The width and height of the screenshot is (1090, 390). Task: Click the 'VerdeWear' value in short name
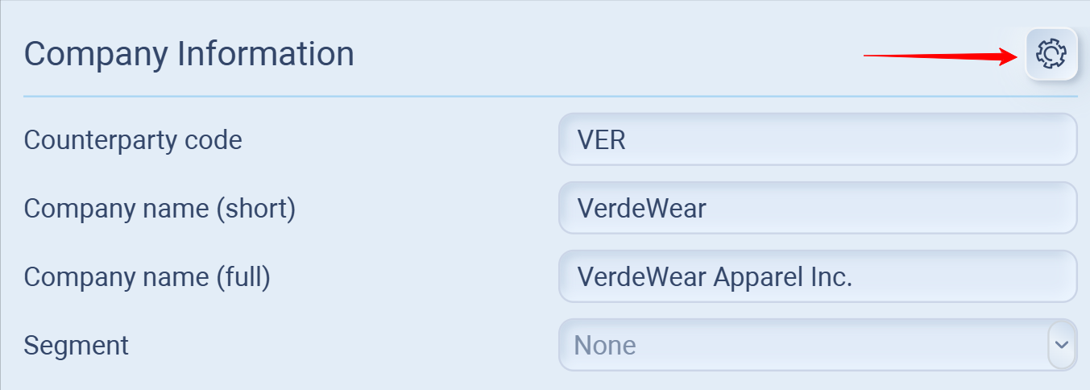tap(641, 209)
